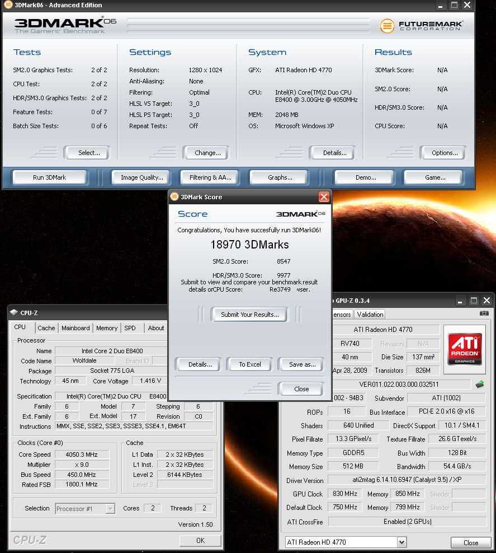Click the ATI CrossFire Enabled (2 GPUs) field
This screenshot has height=553, width=496.
407,521
